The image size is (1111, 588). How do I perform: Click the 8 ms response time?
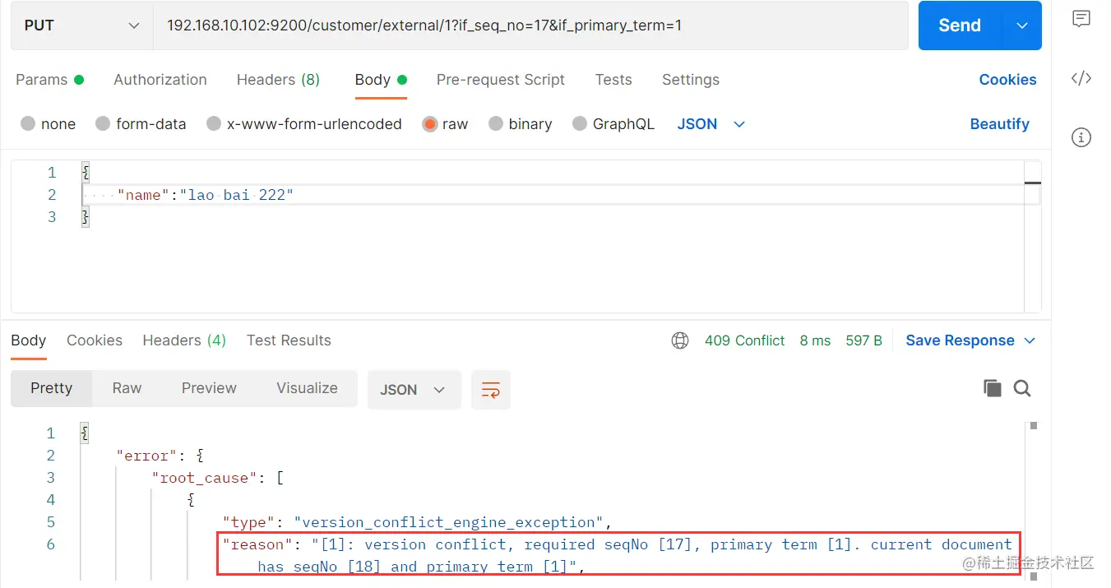[x=815, y=340]
